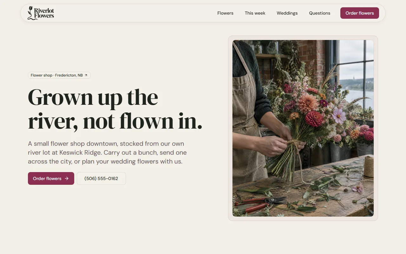Select Questions in the navigation bar

(x=320, y=13)
